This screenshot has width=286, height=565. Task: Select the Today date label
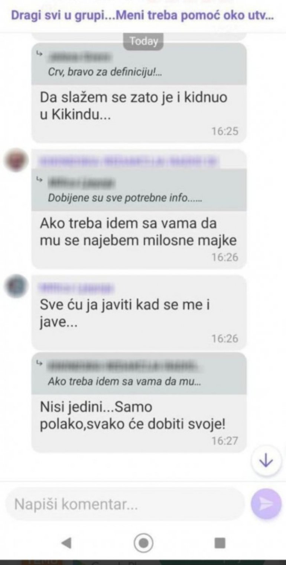click(x=143, y=41)
